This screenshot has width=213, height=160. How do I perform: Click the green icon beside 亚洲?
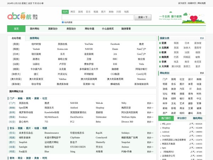[160, 43]
